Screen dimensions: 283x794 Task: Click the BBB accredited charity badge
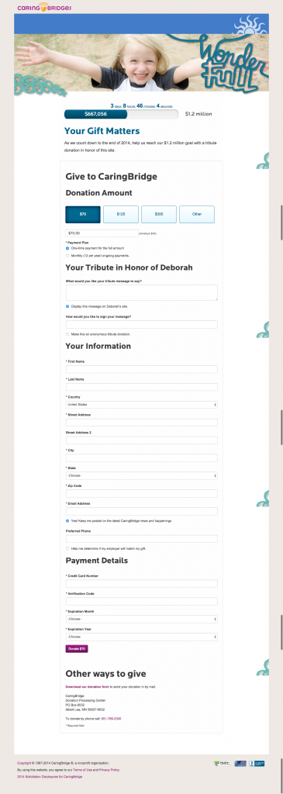(x=256, y=763)
